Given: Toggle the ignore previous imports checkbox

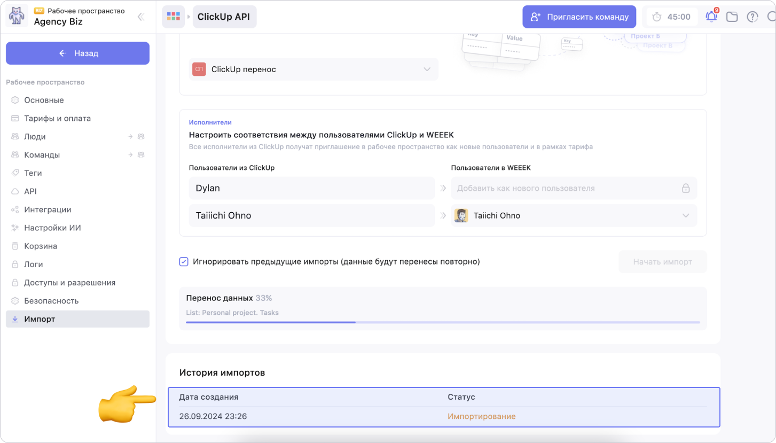Looking at the screenshot, I should (x=184, y=262).
